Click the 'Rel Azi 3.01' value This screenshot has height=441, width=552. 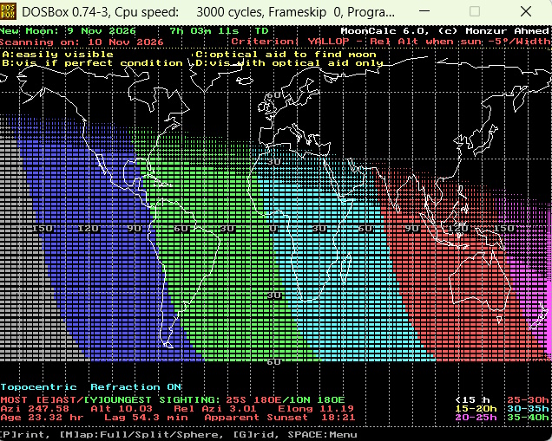tap(215, 409)
